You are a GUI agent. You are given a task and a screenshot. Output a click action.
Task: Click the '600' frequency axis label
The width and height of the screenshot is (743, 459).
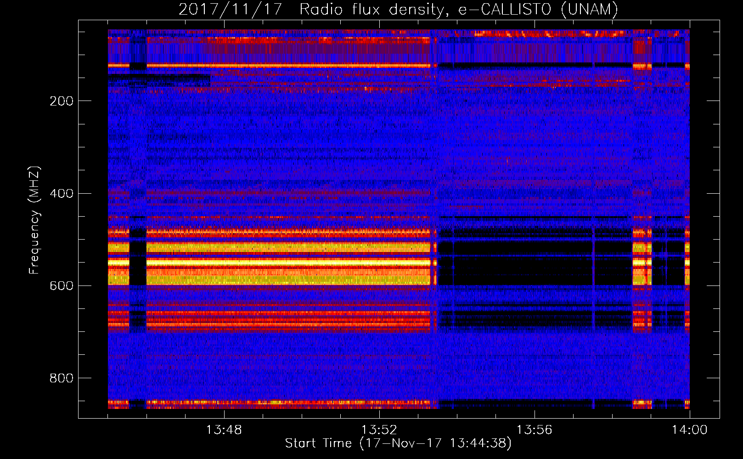click(x=62, y=285)
